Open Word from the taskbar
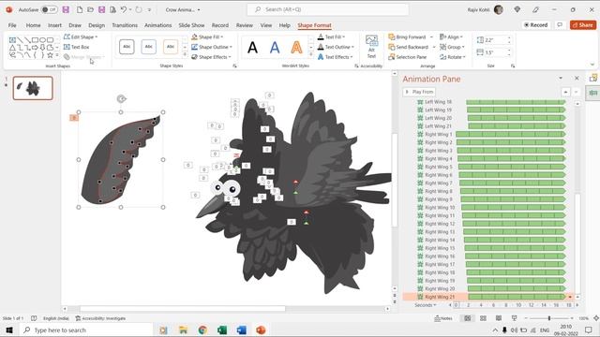 pyautogui.click(x=242, y=330)
